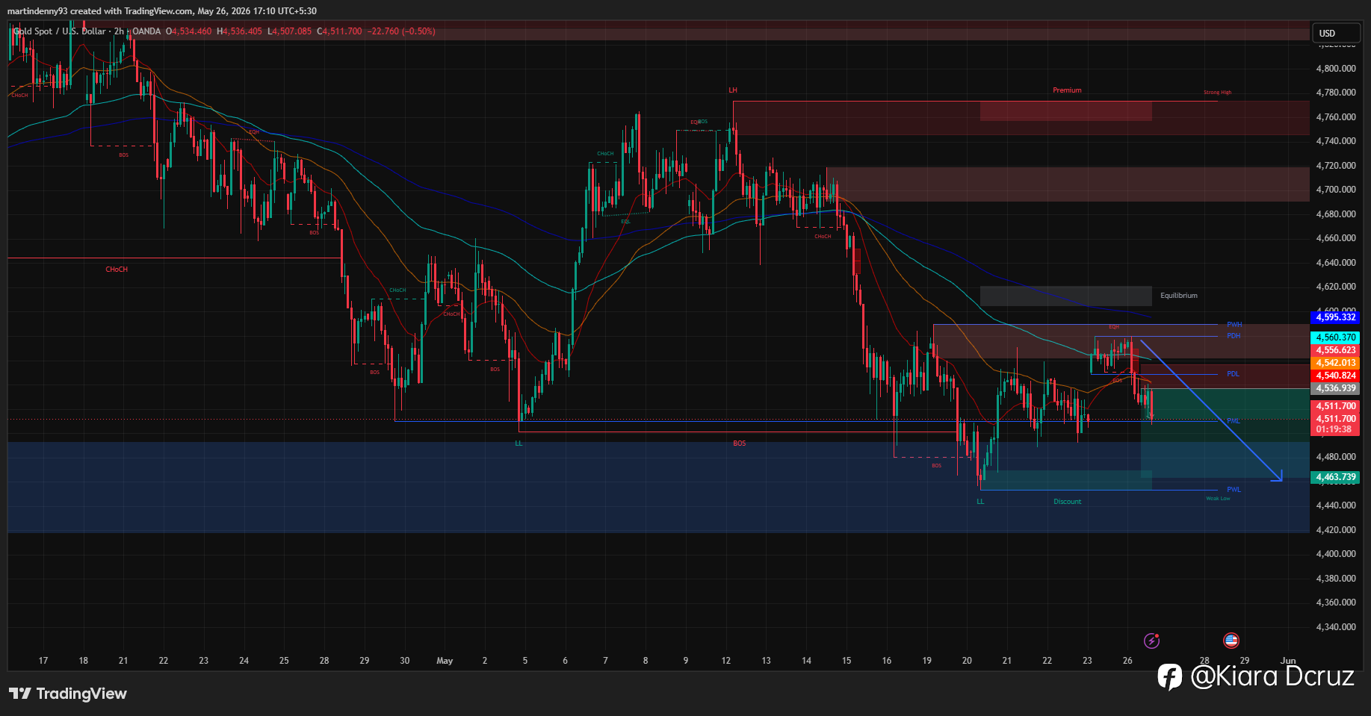
Task: Click the 01:19:38 countdown price label
Action: (1336, 429)
